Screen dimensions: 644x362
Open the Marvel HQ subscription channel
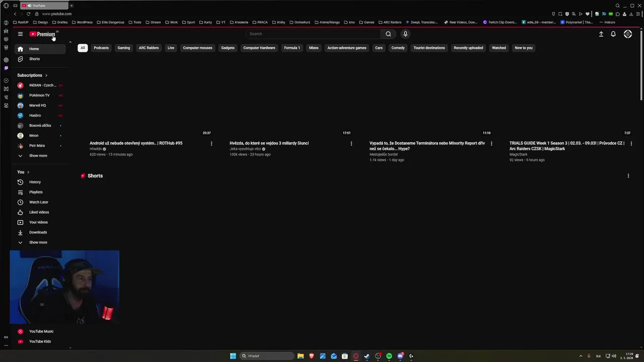click(x=40, y=106)
